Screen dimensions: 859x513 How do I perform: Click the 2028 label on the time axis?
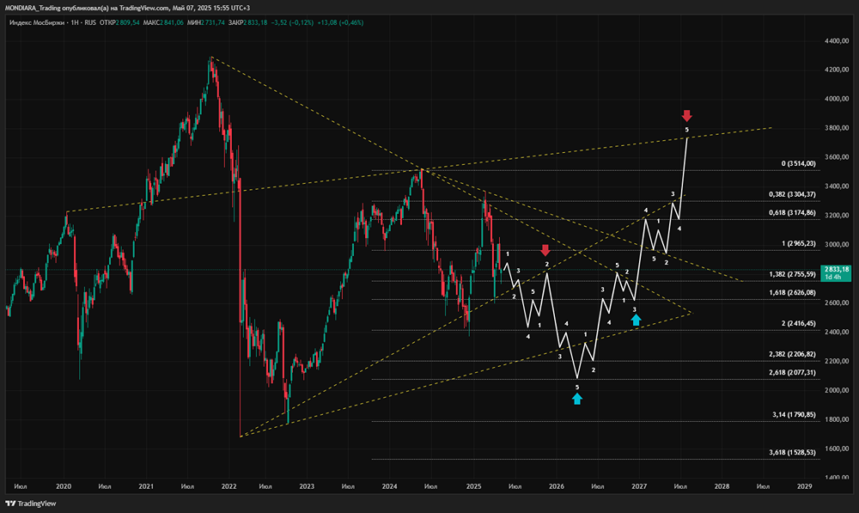click(722, 486)
